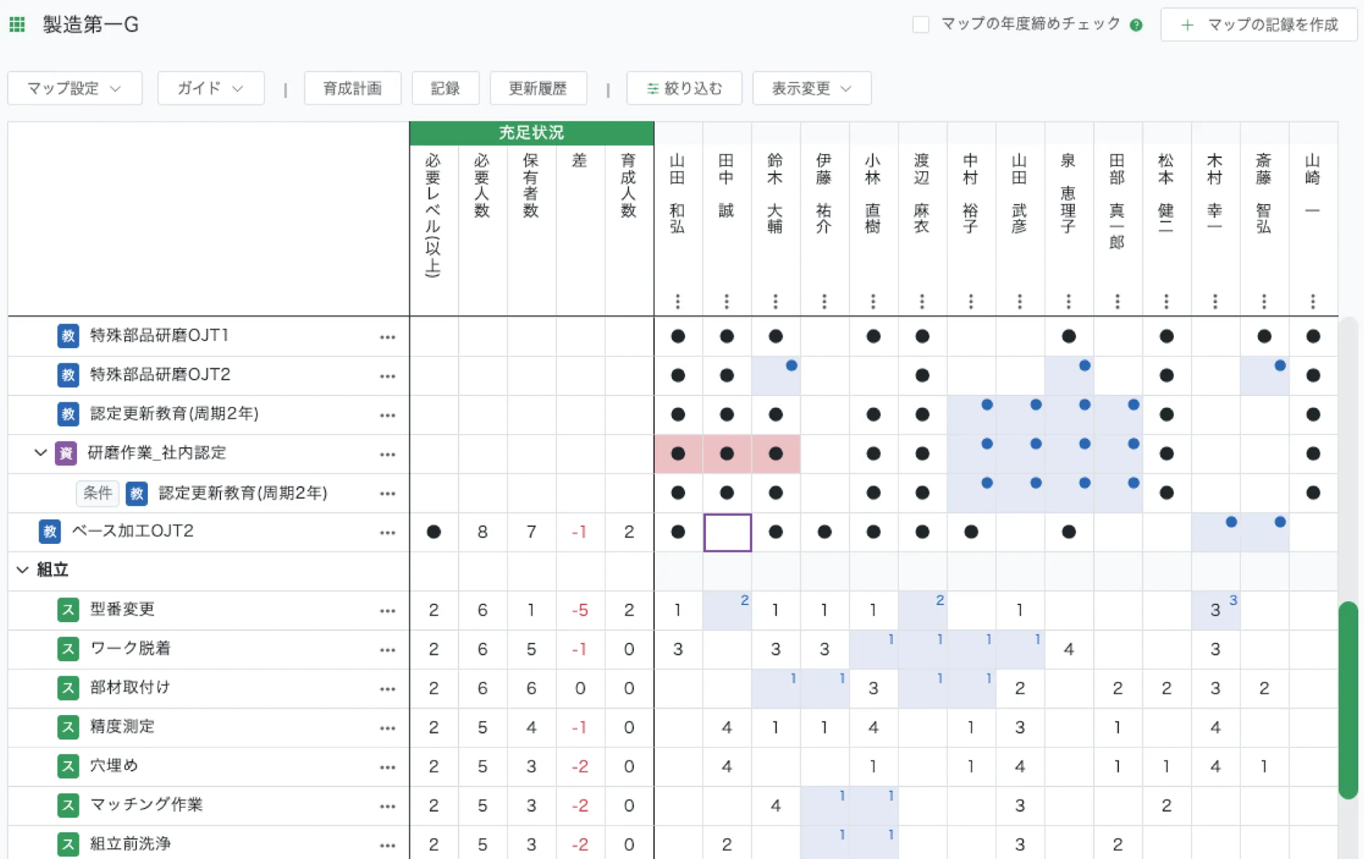
Task: Collapse 研磨作業_社内認定 row chevron
Action: tap(40, 453)
